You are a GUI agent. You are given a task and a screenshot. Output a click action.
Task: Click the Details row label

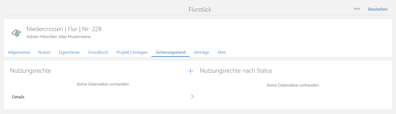(18, 97)
